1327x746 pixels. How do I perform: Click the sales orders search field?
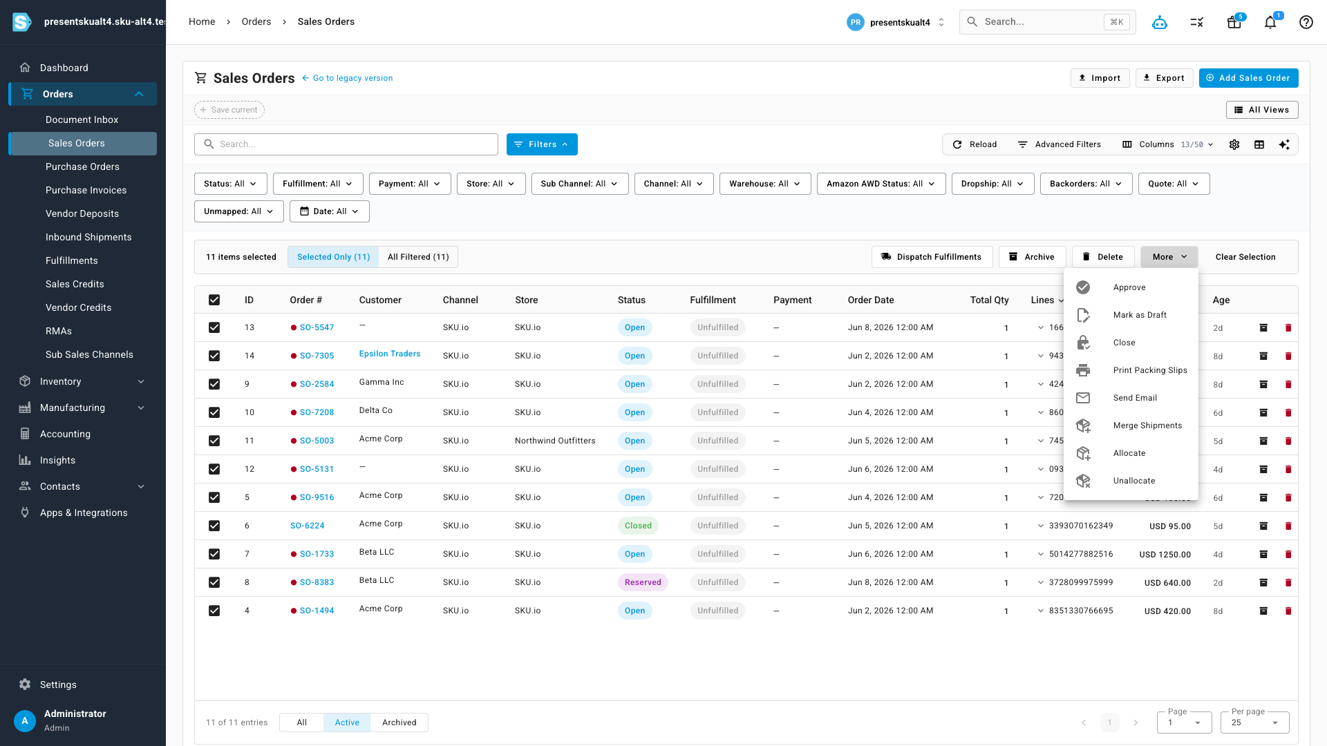[346, 144]
